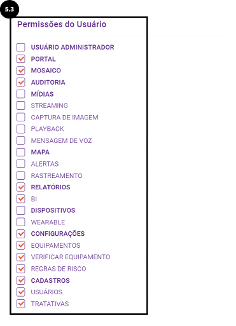Screen dimensions: 236x326
Task: Untick the REGRAS DE RISCO checkbox
Action: click(21, 269)
